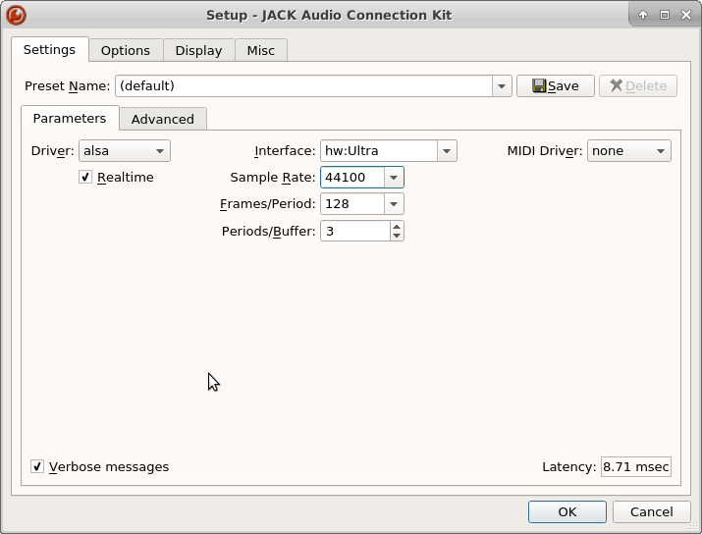The width and height of the screenshot is (702, 534).
Task: Maximize the Setup window
Action: point(665,15)
